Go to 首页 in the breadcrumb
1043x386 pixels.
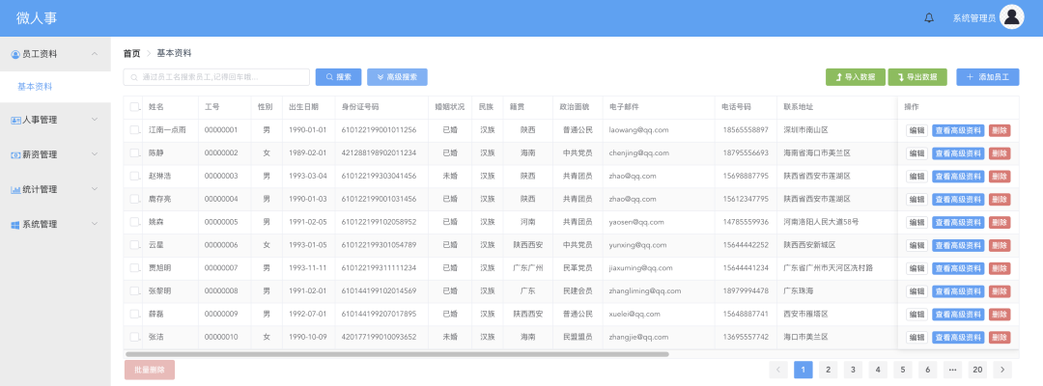131,53
